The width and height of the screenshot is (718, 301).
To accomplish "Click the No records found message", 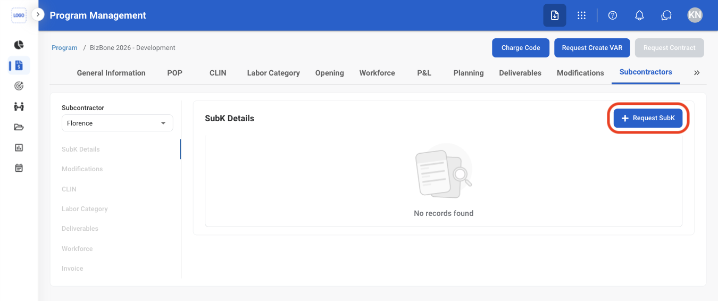I will click(x=444, y=213).
